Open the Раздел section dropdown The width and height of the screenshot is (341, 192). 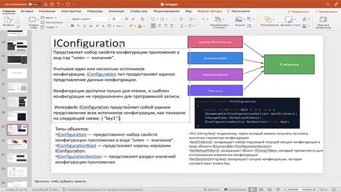click(49, 27)
